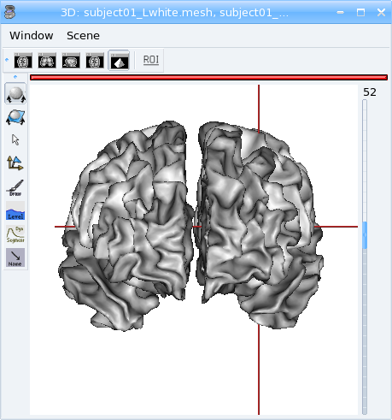Select the transformer axes control

click(15, 163)
